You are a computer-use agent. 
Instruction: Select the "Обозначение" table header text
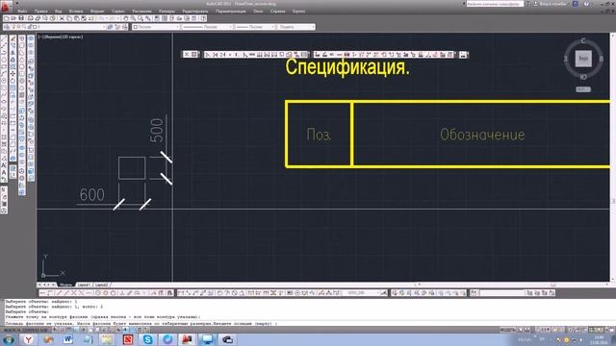click(482, 135)
